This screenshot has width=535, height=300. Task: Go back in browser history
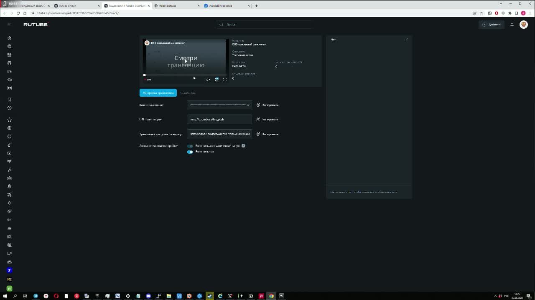click(5, 13)
